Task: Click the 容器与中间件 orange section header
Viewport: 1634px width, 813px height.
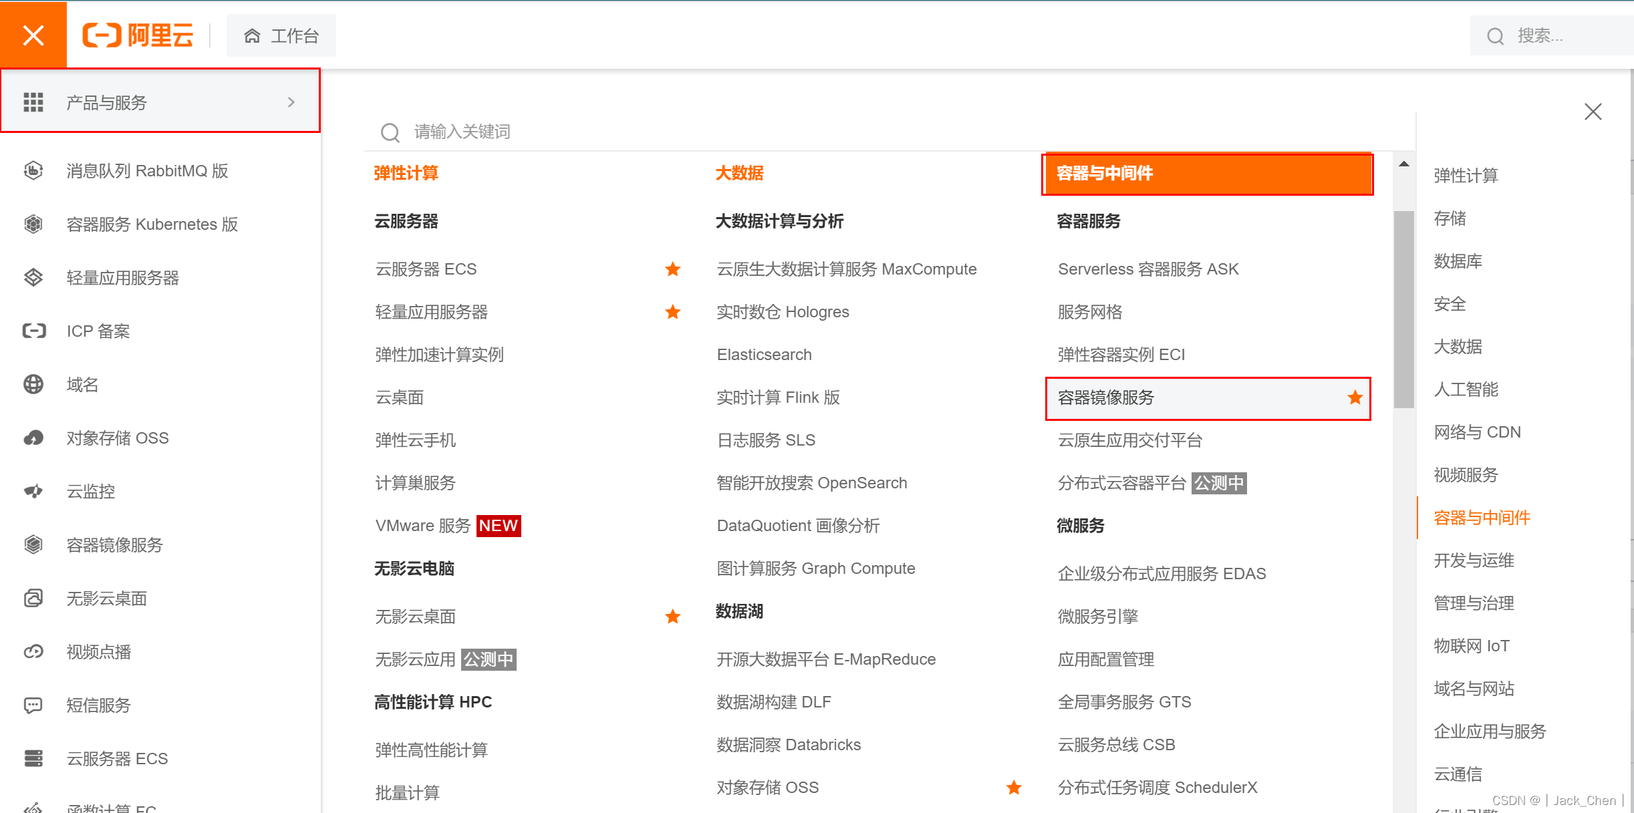Action: click(x=1207, y=174)
